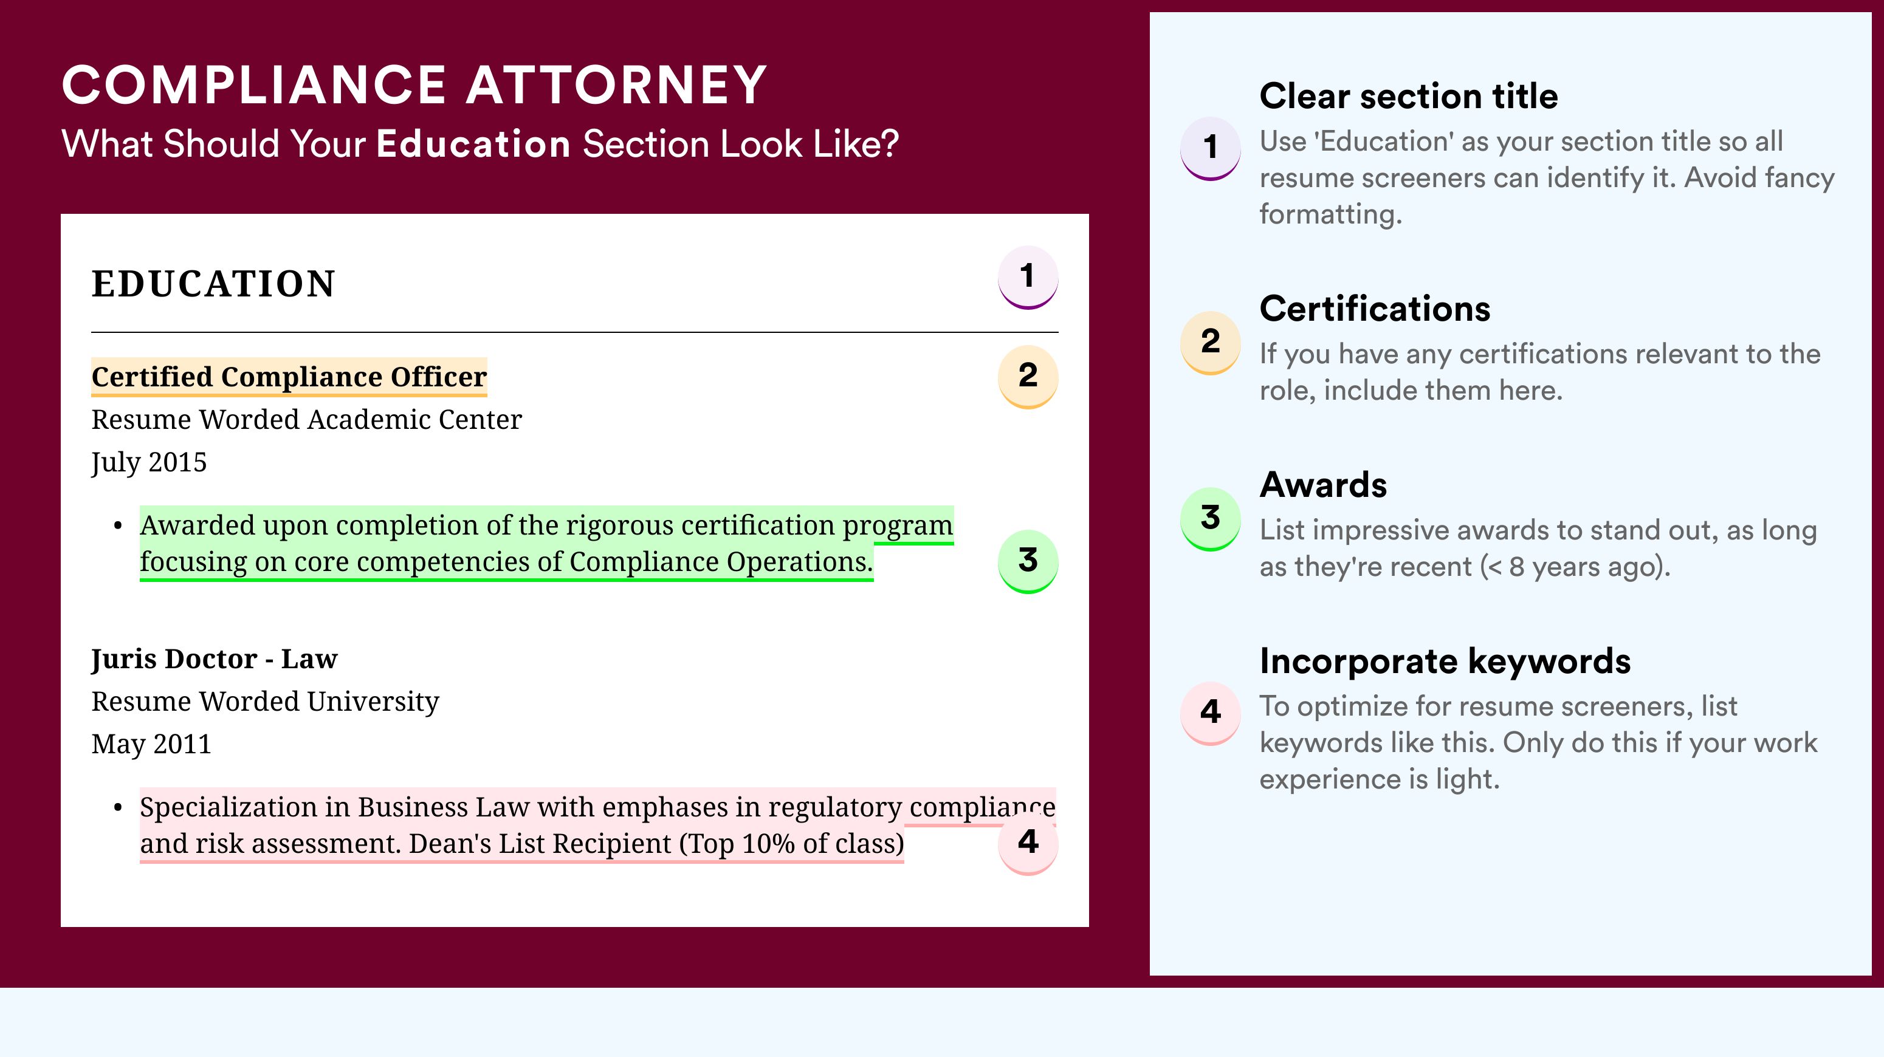Click the Certifications tip heading
This screenshot has width=1884, height=1057.
(1374, 309)
